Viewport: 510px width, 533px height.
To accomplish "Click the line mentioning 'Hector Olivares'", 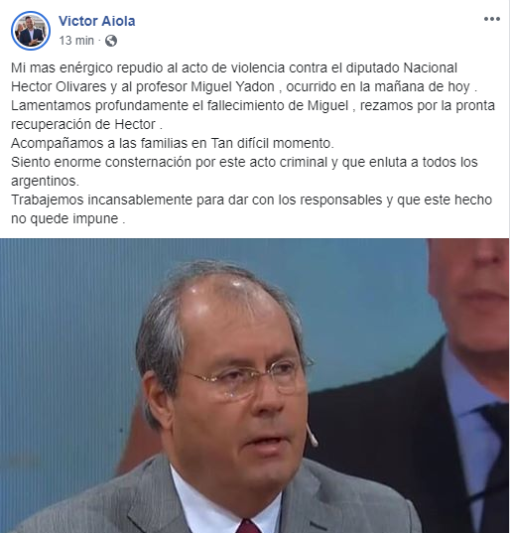I will 244,86.
